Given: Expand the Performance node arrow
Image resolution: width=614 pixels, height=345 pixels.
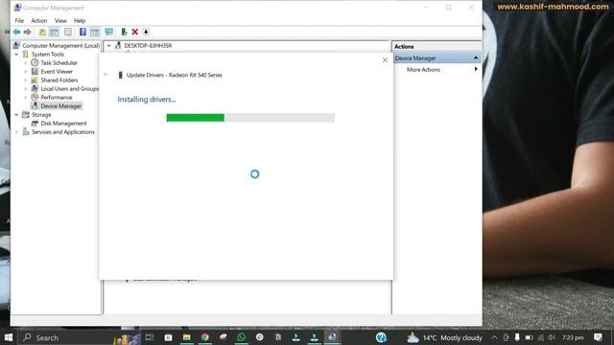Looking at the screenshot, I should [x=26, y=98].
